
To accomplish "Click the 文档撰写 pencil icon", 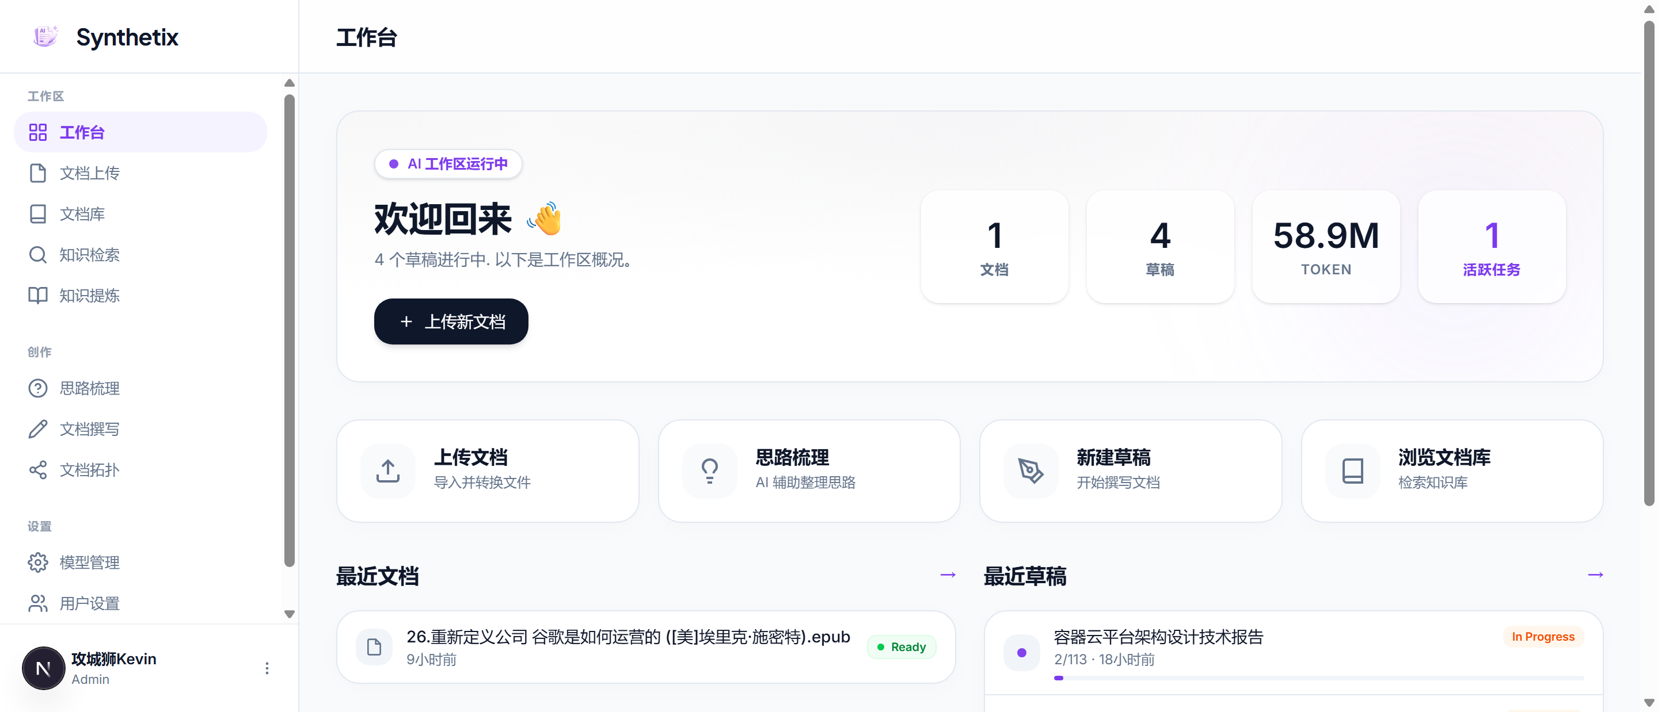I will click(38, 429).
